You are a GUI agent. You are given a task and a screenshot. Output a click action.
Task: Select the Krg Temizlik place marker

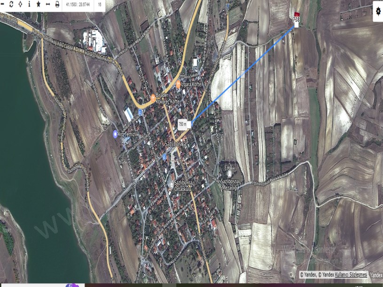click(x=116, y=134)
